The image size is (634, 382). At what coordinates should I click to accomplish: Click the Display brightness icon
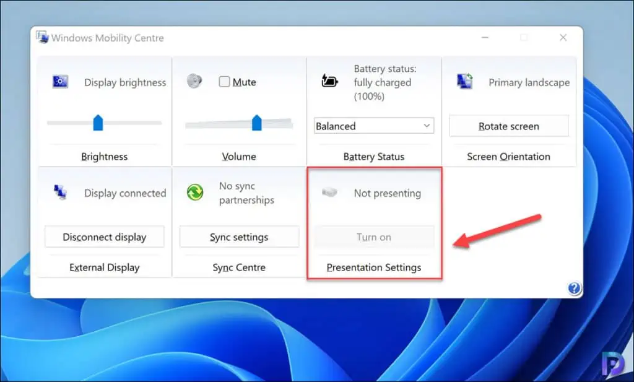[60, 82]
